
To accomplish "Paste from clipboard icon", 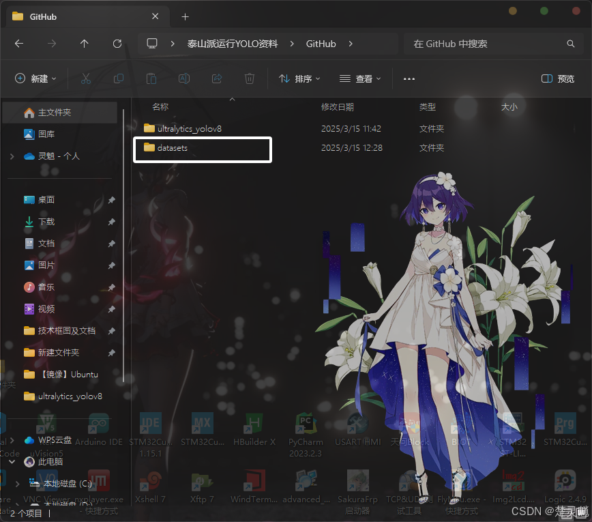I will click(151, 78).
